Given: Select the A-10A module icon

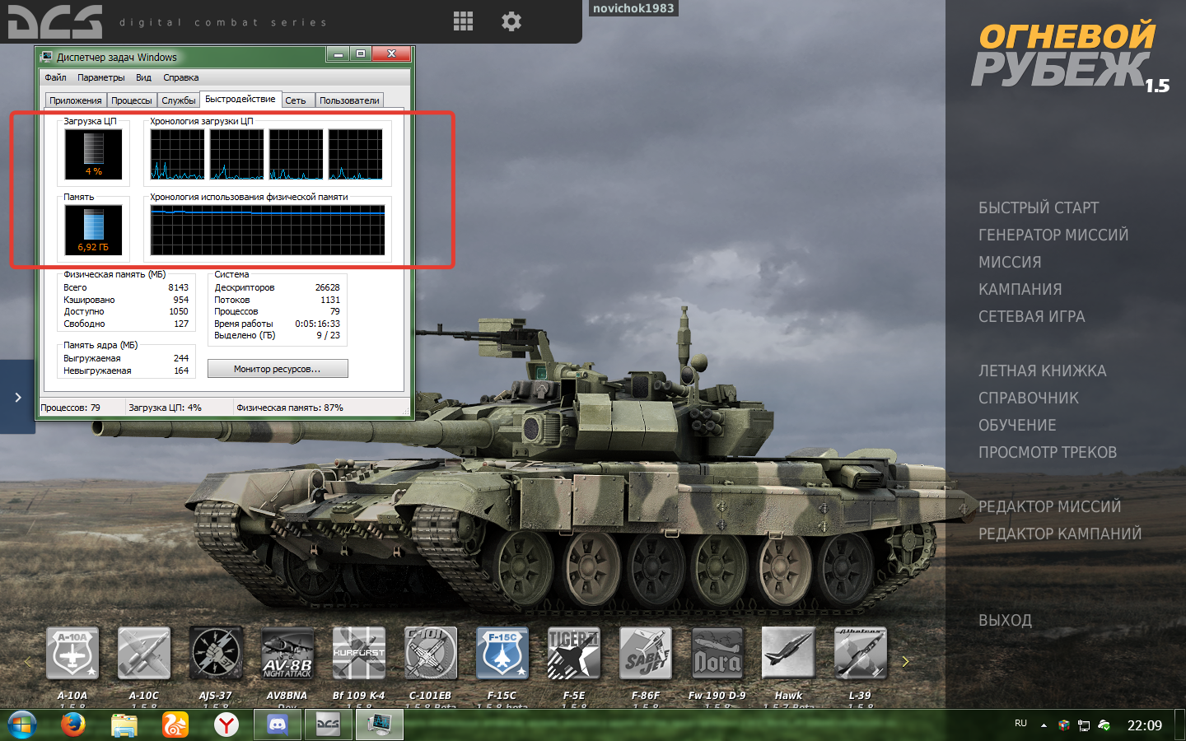Looking at the screenshot, I should click(72, 654).
